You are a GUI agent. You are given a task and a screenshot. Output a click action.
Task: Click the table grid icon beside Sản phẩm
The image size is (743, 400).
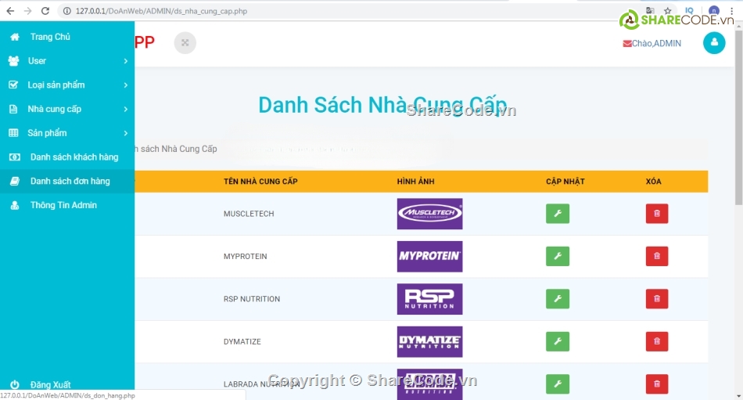(x=13, y=133)
